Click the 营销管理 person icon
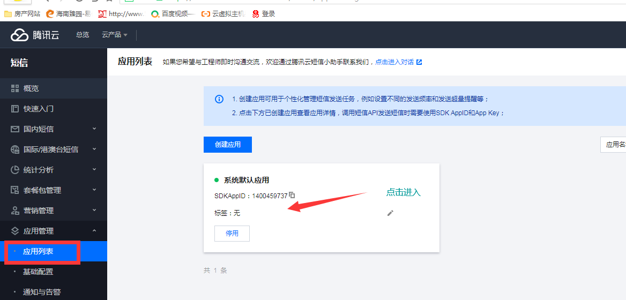 pos(15,210)
